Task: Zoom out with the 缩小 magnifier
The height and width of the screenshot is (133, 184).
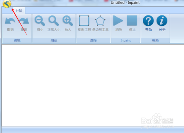Action: point(40,21)
